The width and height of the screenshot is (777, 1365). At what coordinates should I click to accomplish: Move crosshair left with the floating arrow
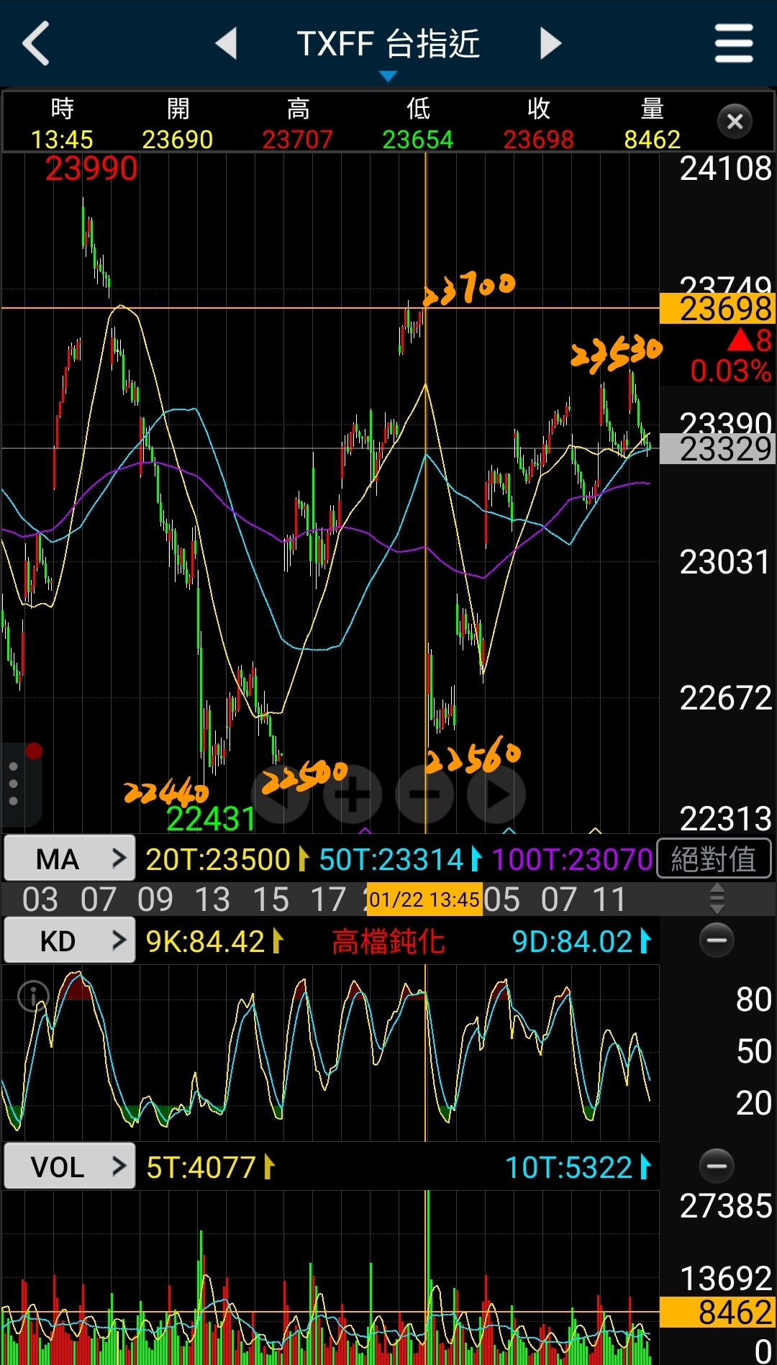coord(281,794)
